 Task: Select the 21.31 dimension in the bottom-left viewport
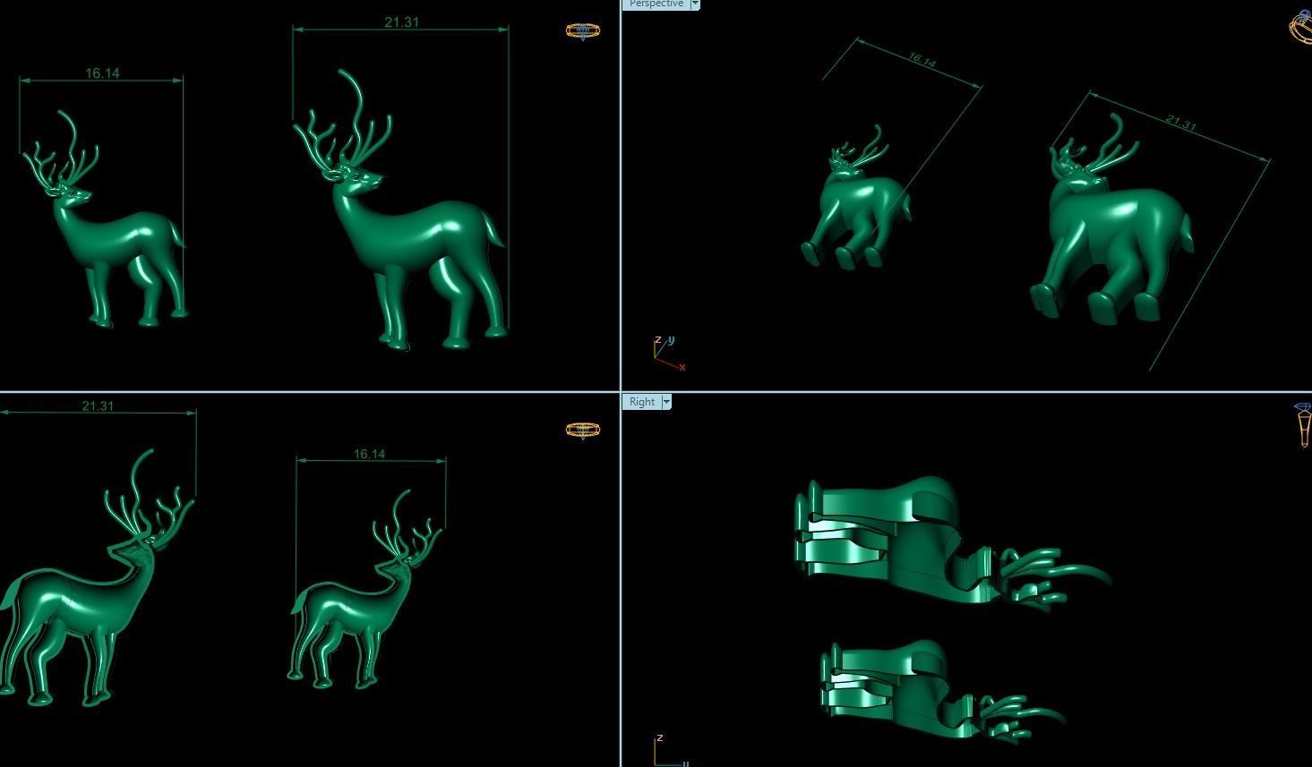coord(98,406)
